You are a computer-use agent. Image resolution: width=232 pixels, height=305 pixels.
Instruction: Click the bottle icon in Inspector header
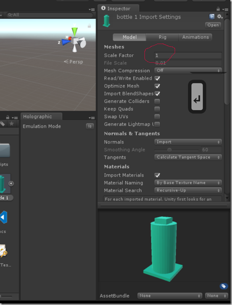(106, 21)
